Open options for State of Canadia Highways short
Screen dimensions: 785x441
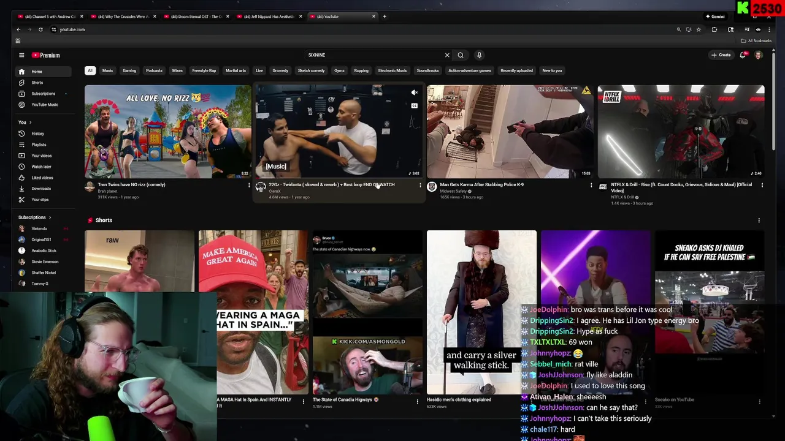click(x=418, y=402)
